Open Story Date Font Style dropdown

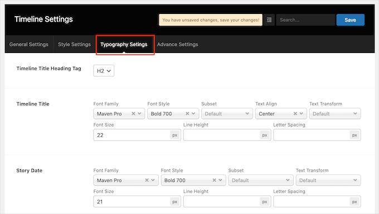coord(193,180)
